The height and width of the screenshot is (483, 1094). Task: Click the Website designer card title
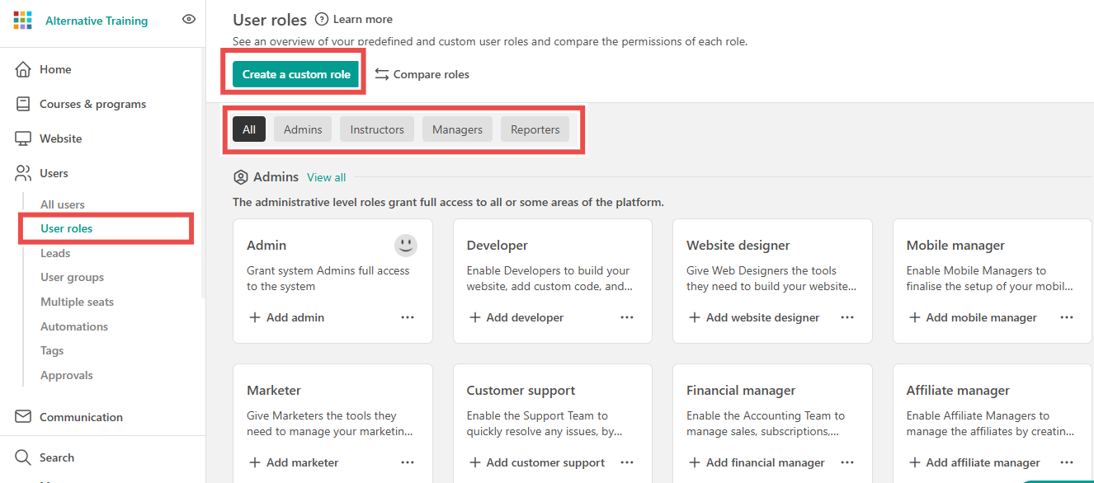tap(738, 245)
